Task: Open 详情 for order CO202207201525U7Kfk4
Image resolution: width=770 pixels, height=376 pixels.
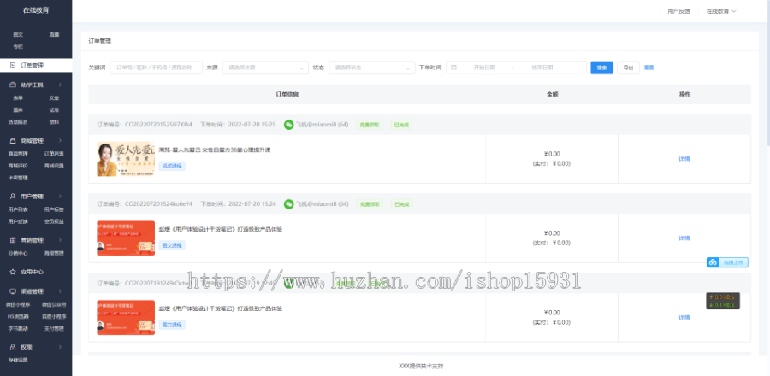Action: click(x=684, y=159)
